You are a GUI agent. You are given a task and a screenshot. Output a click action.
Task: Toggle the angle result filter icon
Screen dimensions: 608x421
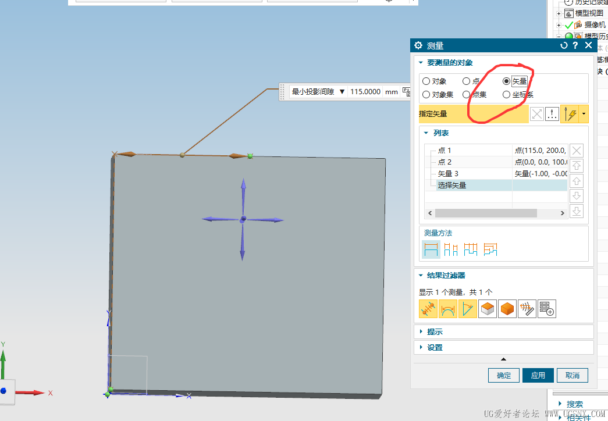click(x=468, y=309)
